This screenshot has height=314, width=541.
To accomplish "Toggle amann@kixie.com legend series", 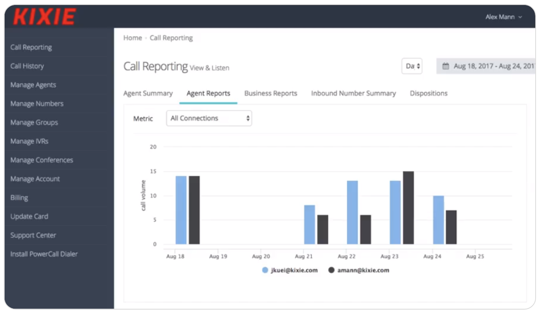I will (359, 270).
